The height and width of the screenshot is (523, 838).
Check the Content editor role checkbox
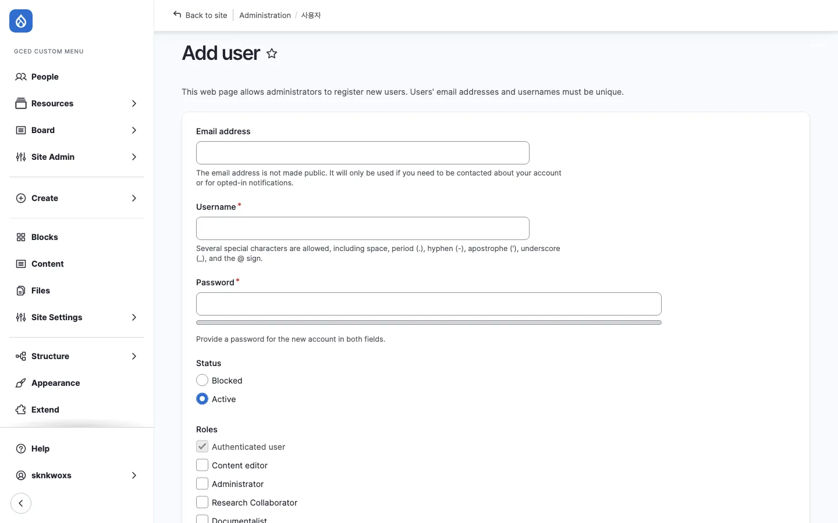[203, 465]
